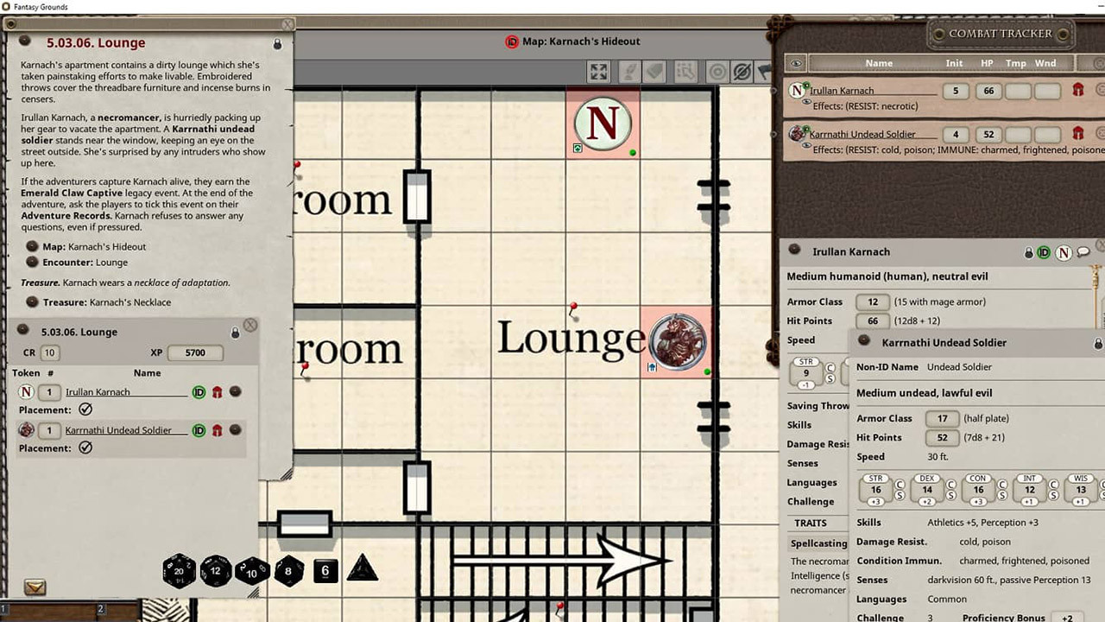
Task: Toggle the lock on the 5.03.06. Lounge window
Action: [235, 333]
